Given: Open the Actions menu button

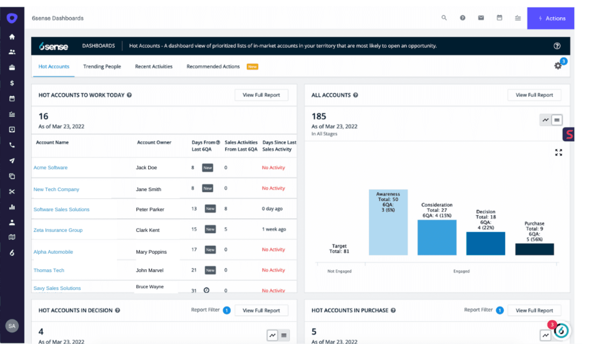Looking at the screenshot, I should [551, 18].
